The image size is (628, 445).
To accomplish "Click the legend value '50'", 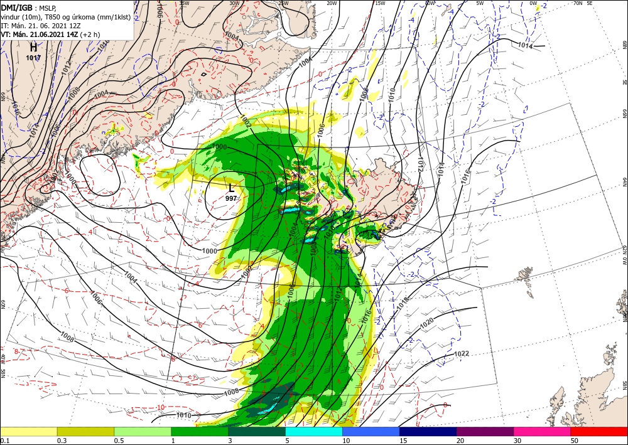I will click(x=575, y=441).
